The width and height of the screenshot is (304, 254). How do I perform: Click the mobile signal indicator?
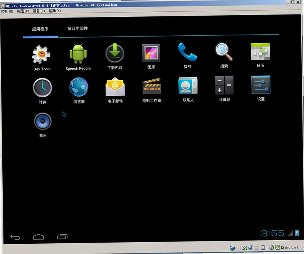coord(291,233)
